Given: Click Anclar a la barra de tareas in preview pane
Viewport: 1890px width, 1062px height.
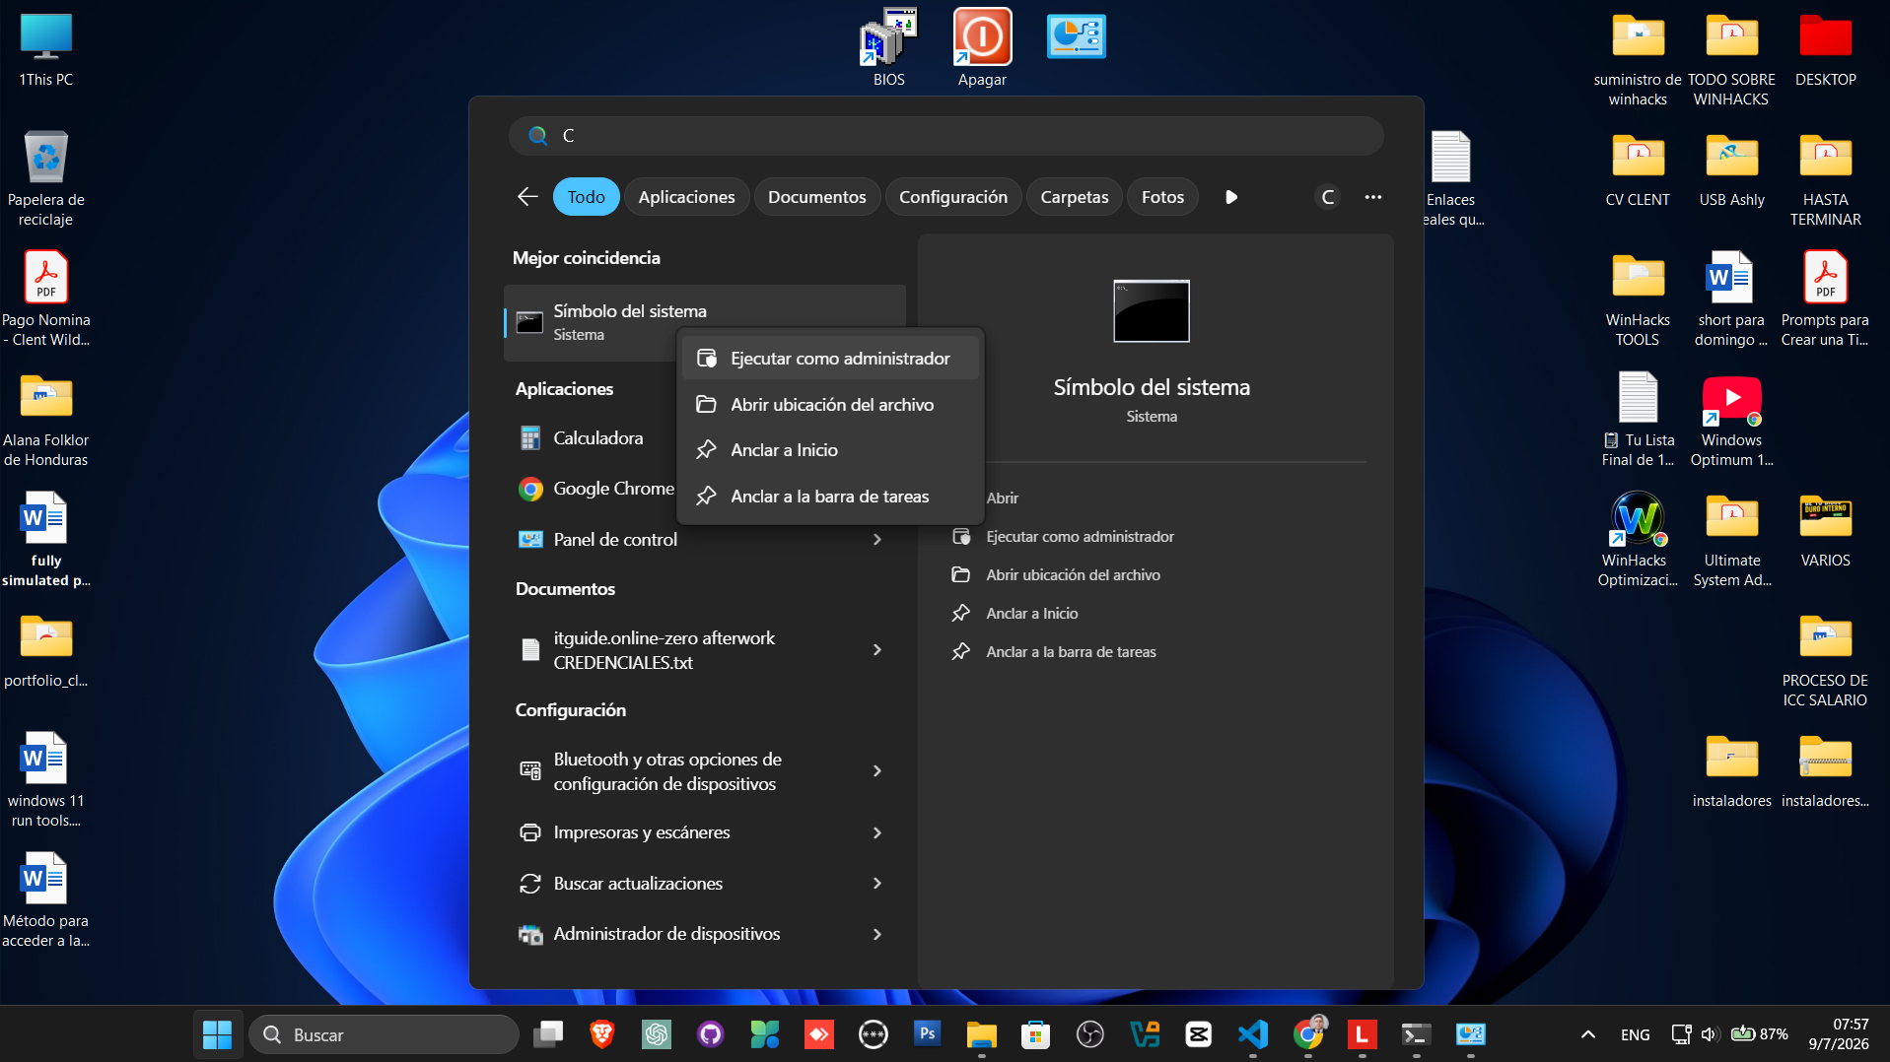Looking at the screenshot, I should (1071, 652).
